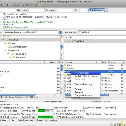
Task: Choose Download from the context menu
Action: [x=86, y=73]
